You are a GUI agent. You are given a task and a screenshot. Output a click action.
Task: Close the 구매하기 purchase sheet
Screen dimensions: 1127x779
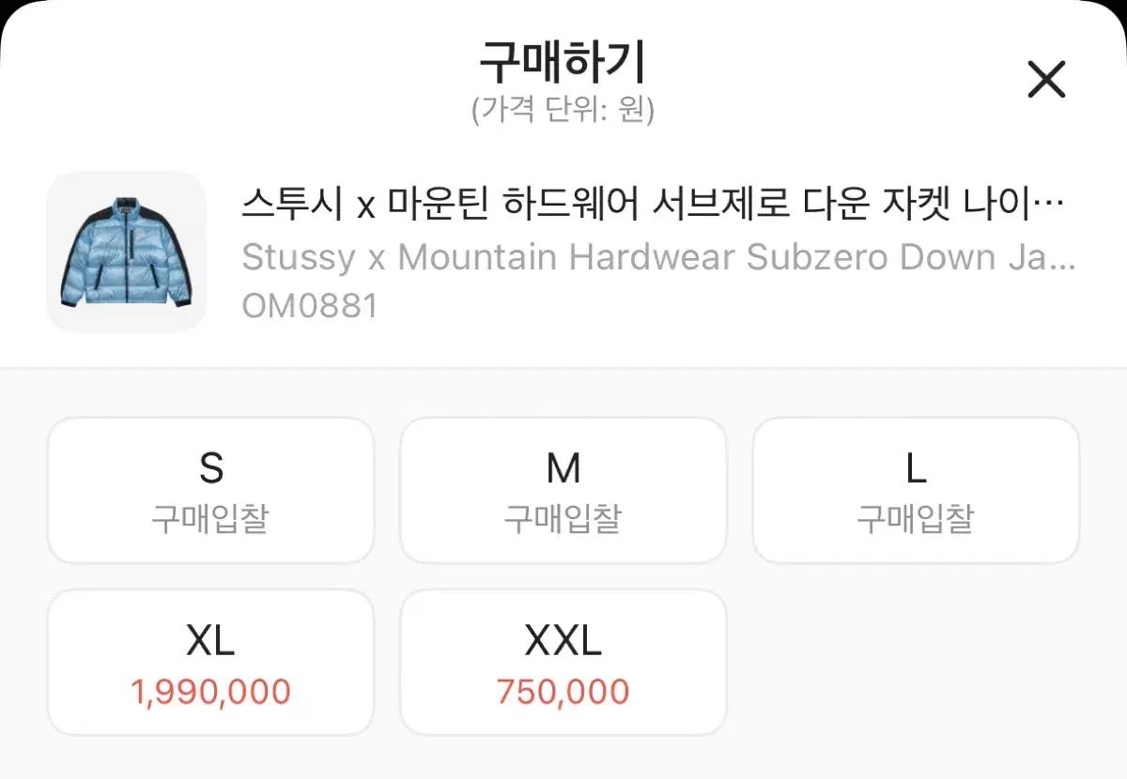click(1046, 80)
